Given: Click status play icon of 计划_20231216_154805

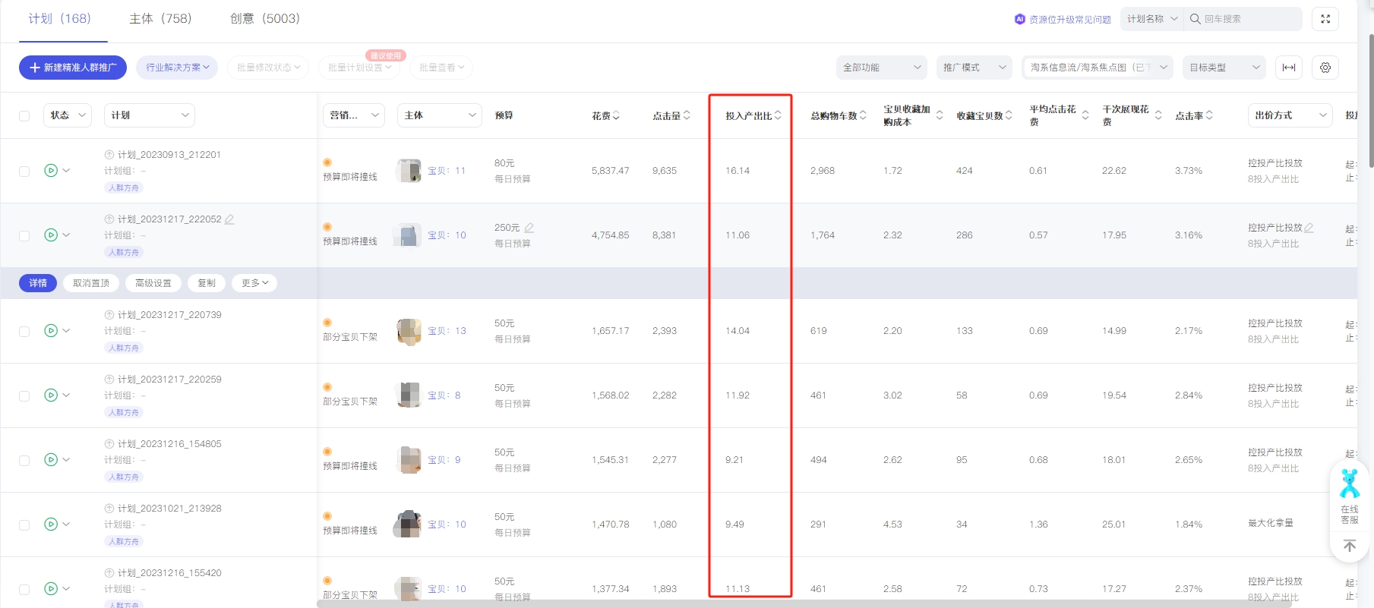Looking at the screenshot, I should [x=51, y=460].
